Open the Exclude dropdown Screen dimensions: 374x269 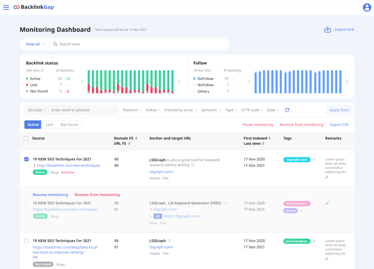point(37,110)
